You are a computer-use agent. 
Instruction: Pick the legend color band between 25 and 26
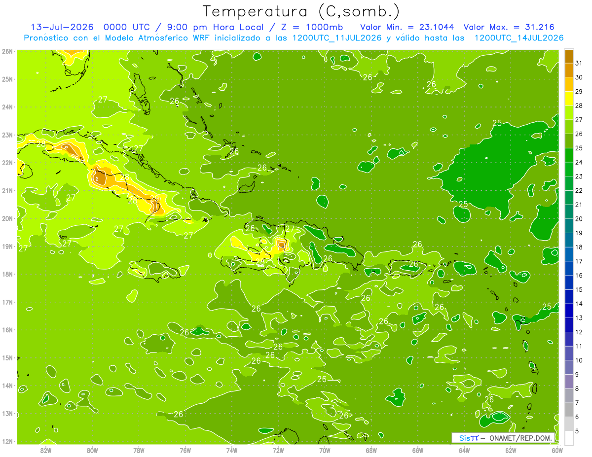click(569, 141)
